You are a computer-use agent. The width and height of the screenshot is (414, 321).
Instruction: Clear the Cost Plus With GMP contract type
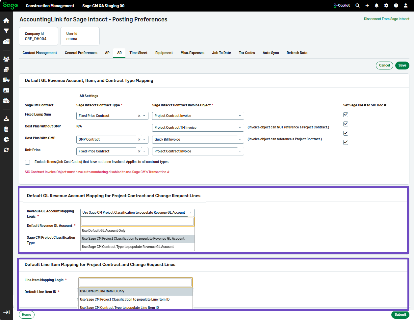tap(139, 140)
